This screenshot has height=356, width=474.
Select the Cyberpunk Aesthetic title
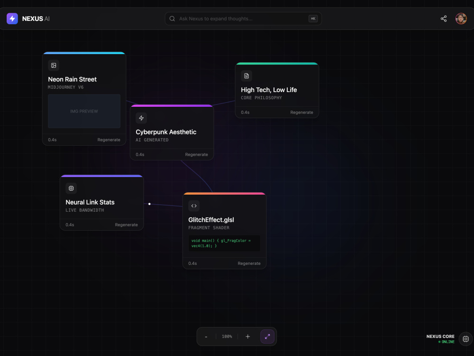pyautogui.click(x=166, y=132)
